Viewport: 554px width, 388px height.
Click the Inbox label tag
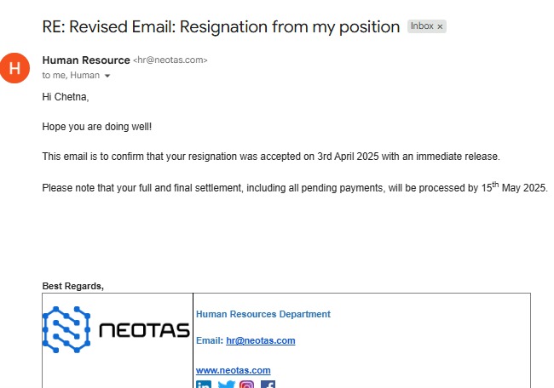point(421,27)
